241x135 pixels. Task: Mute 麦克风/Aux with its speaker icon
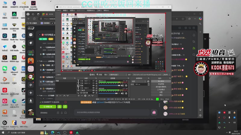(123, 85)
